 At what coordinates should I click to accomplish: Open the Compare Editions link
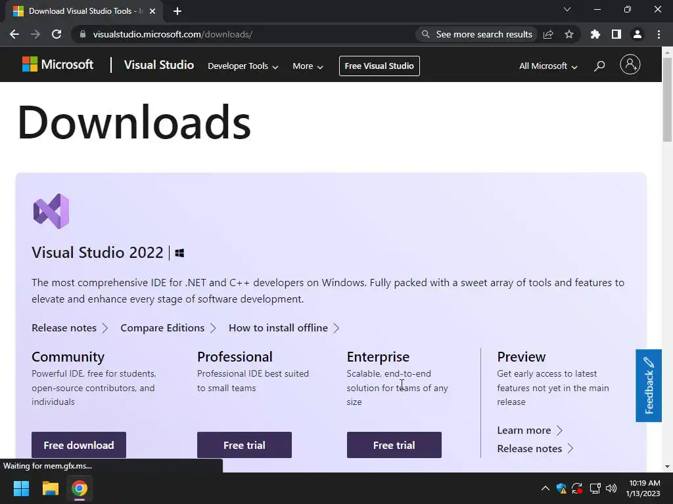[168, 328]
